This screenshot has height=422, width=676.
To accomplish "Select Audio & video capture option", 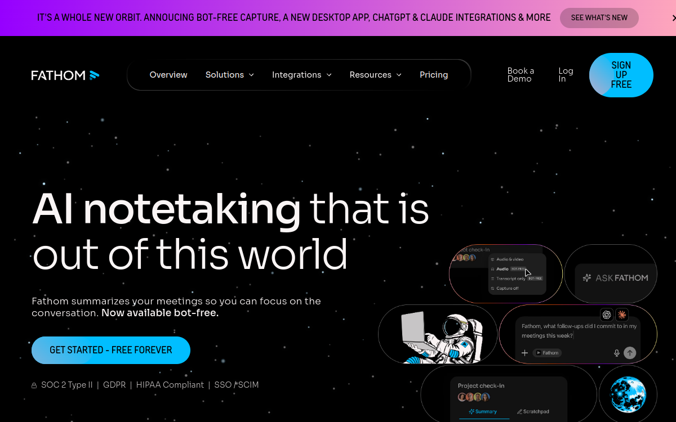I will point(507,259).
